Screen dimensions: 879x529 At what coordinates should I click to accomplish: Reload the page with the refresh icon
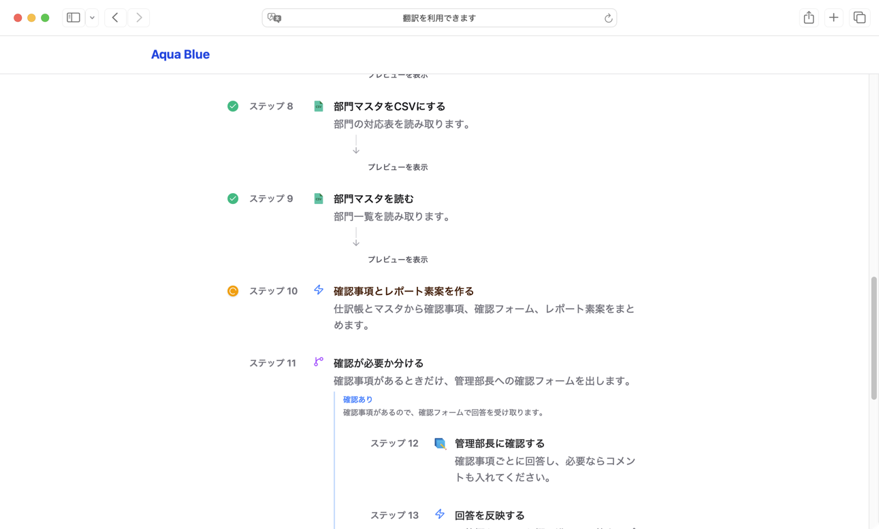pyautogui.click(x=608, y=18)
